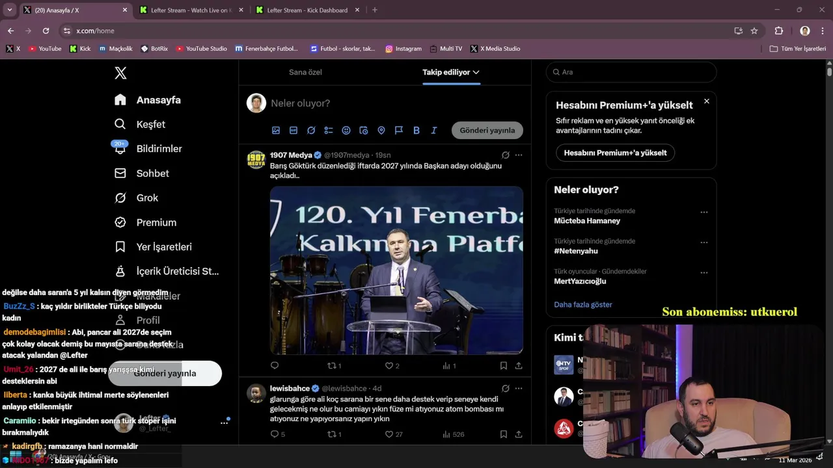Click the Gönderi yayınla button in composer
The height and width of the screenshot is (468, 833).
(x=487, y=130)
